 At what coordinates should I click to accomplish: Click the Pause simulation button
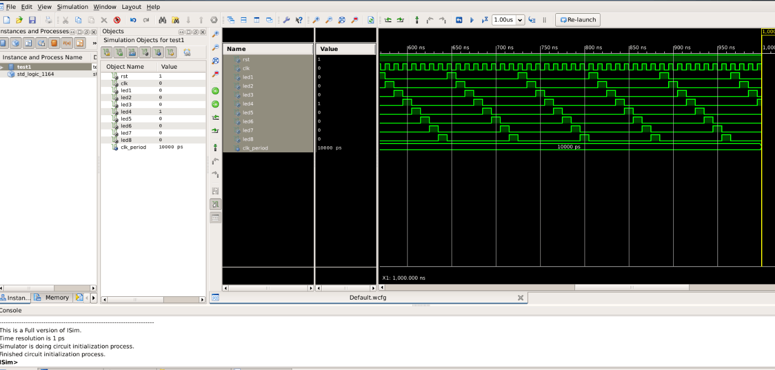(x=545, y=19)
